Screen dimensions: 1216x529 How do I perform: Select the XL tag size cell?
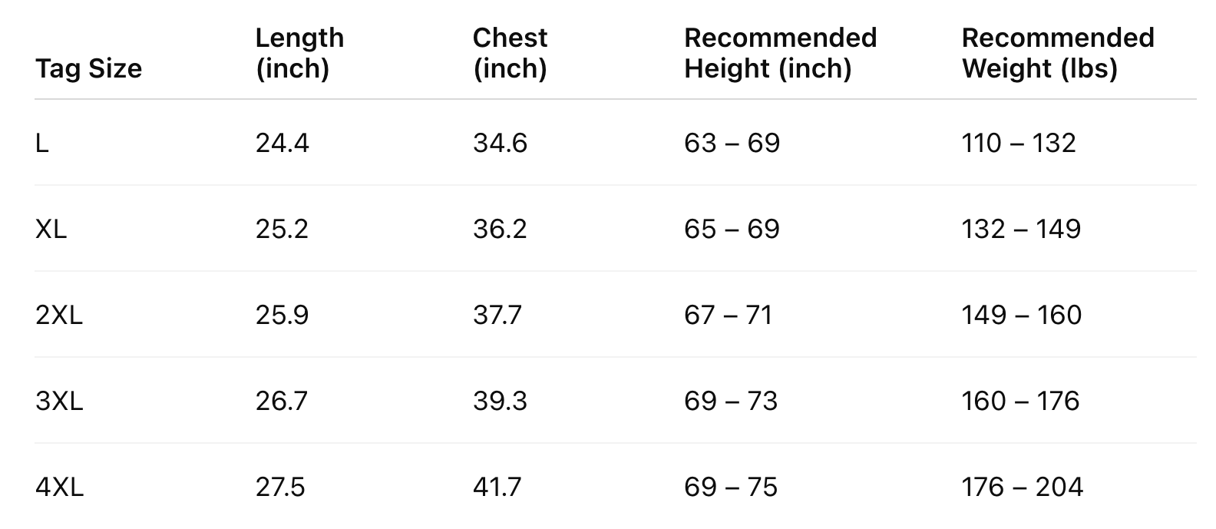[51, 229]
